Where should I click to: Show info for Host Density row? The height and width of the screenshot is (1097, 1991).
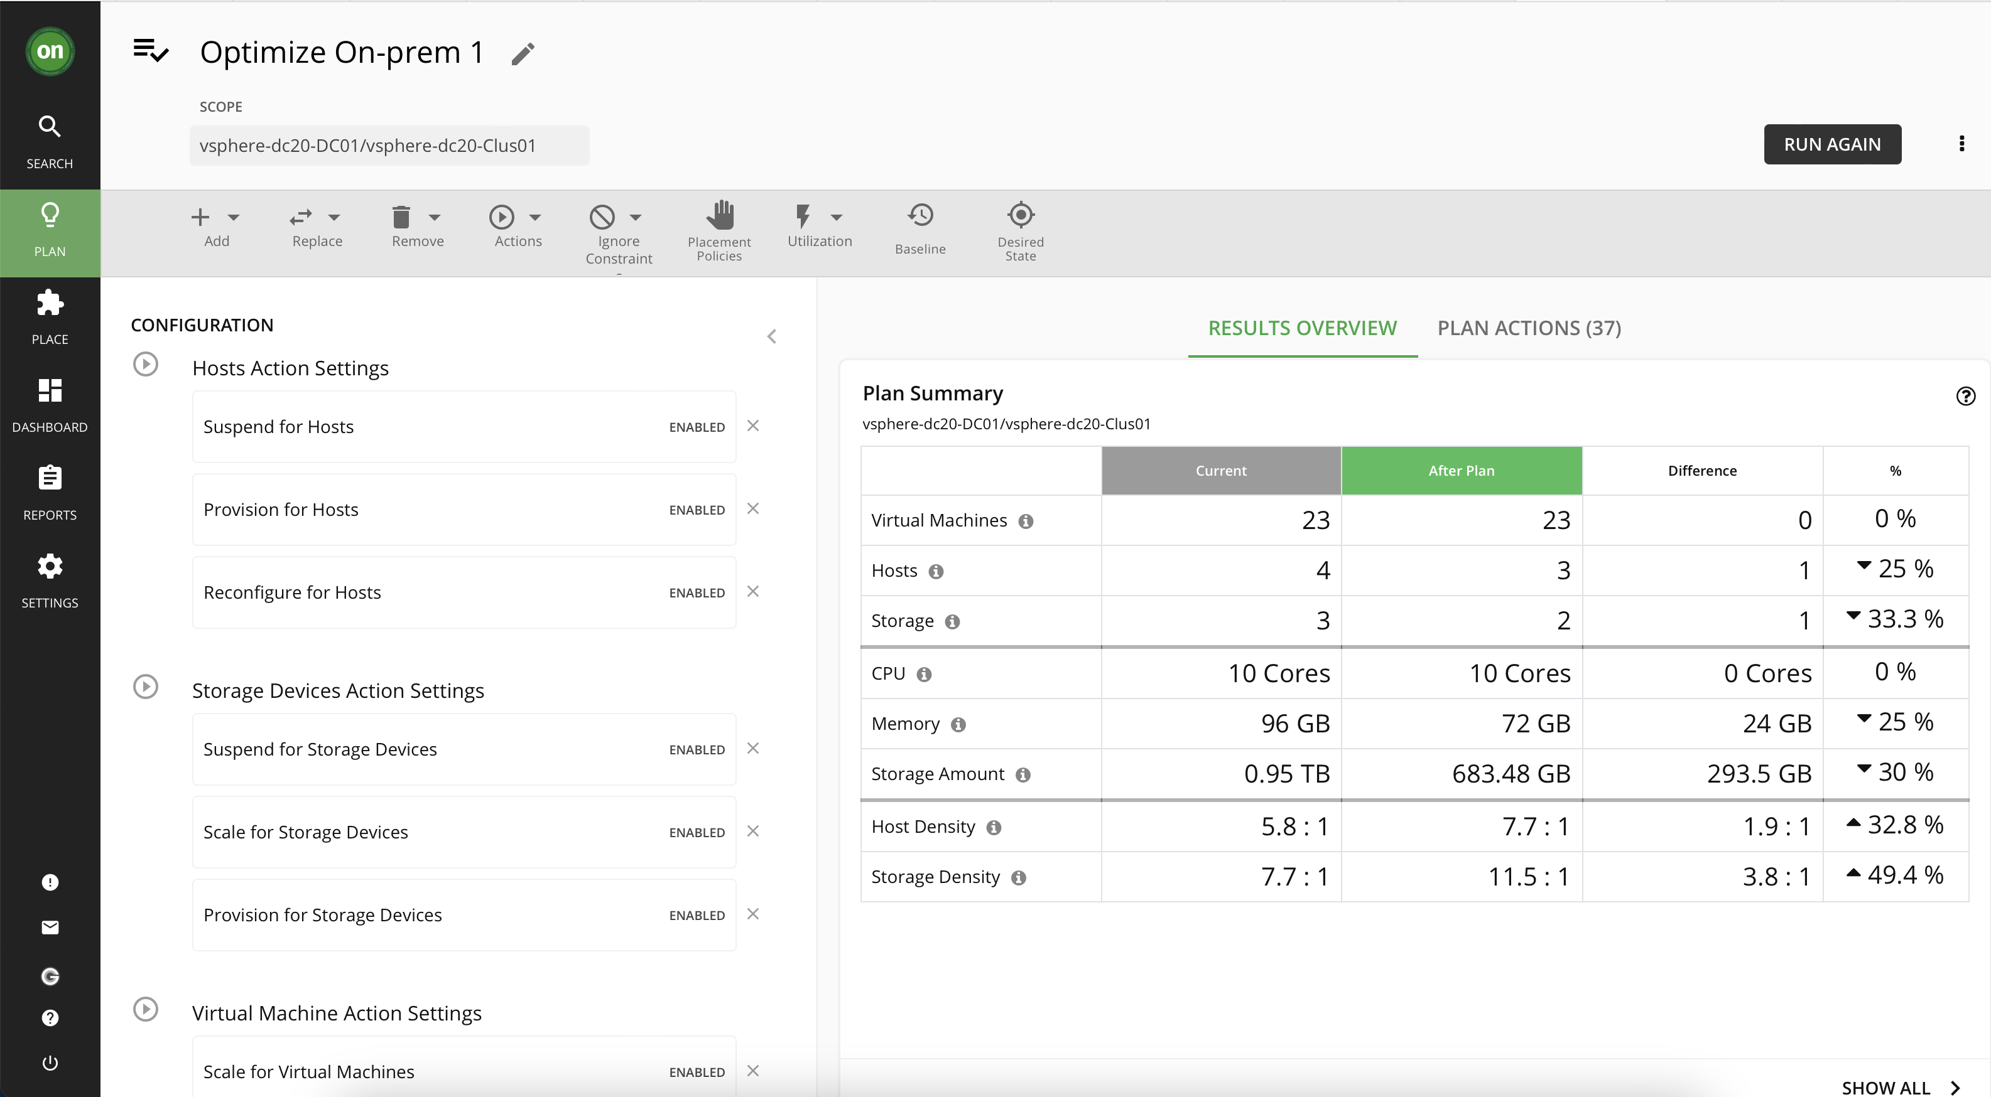click(994, 828)
